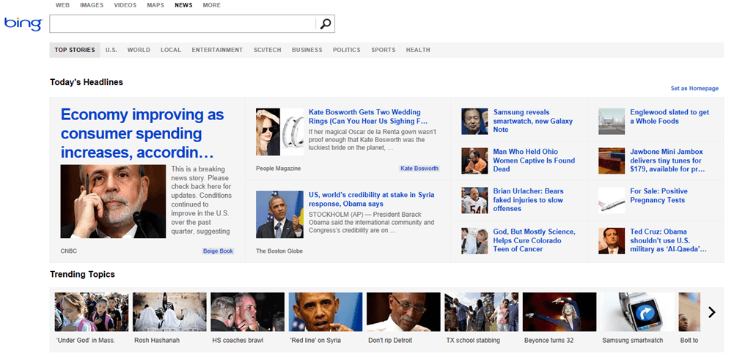The image size is (737, 359).
Task: Select the LOCAL news tab
Action: coord(171,50)
